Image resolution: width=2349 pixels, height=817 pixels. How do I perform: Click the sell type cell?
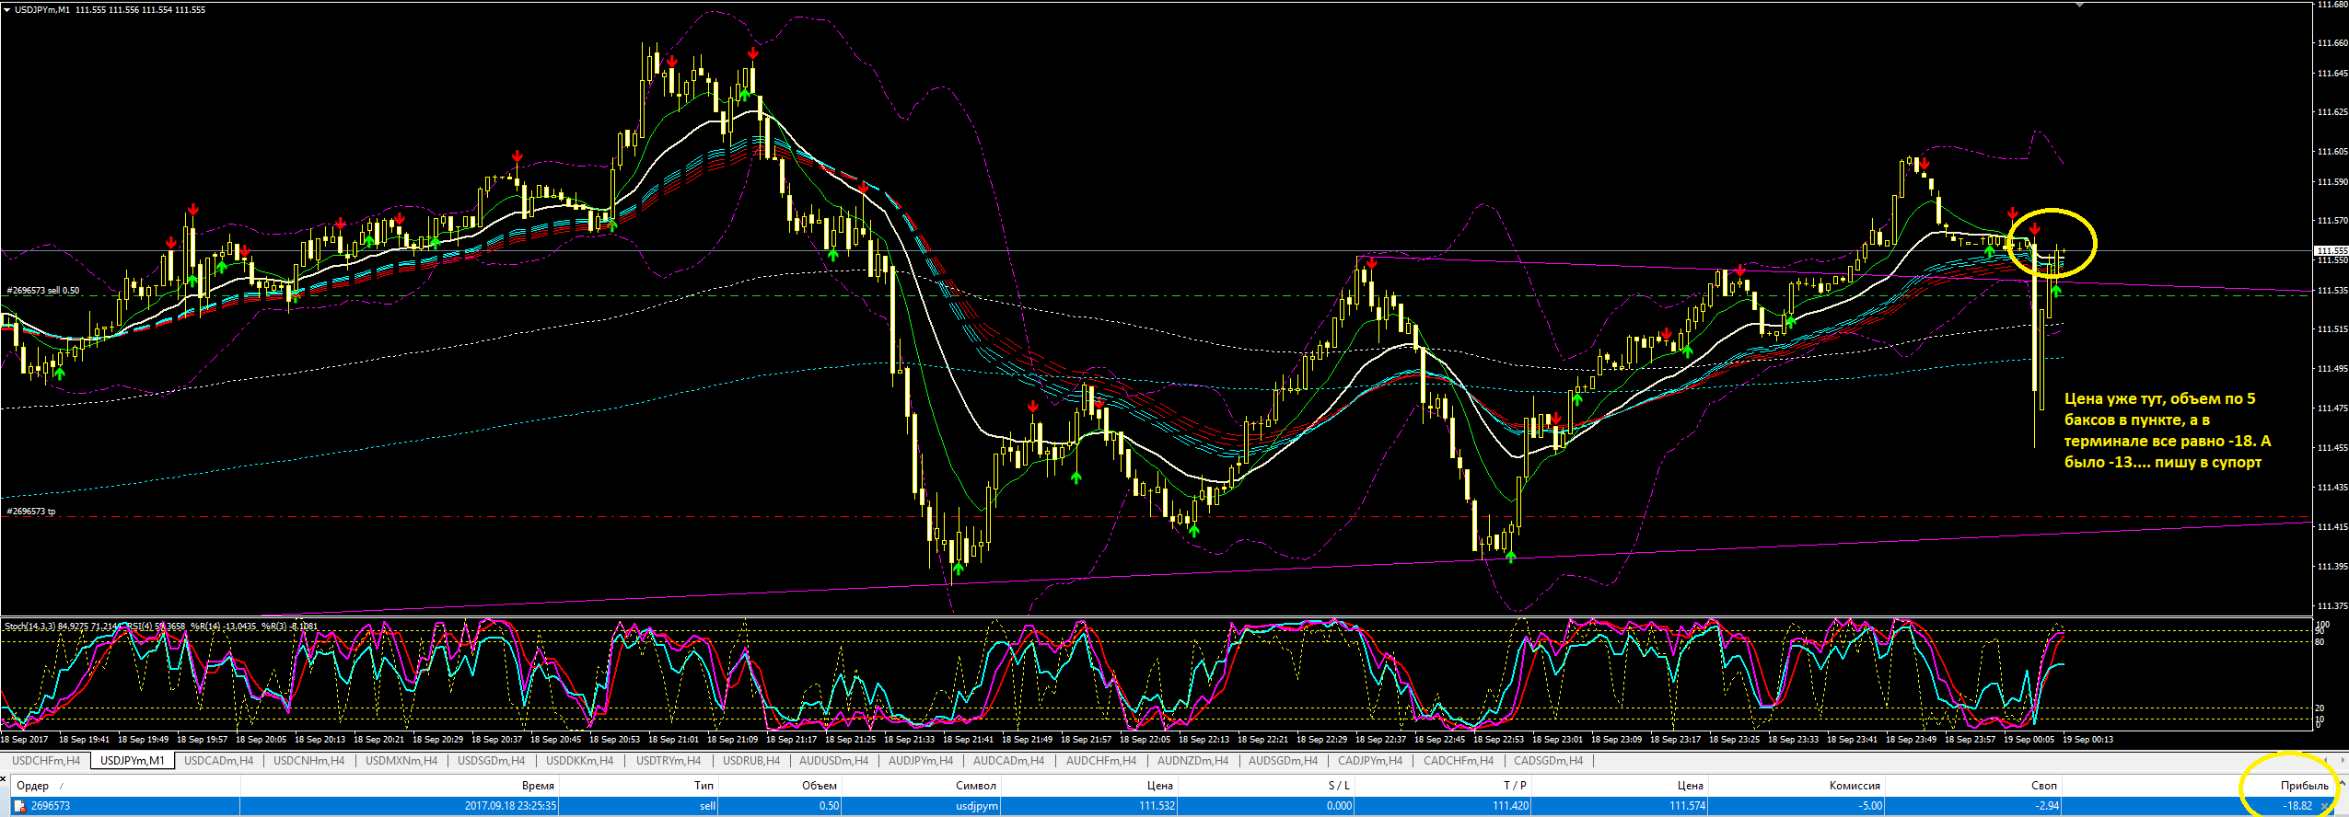tap(707, 806)
